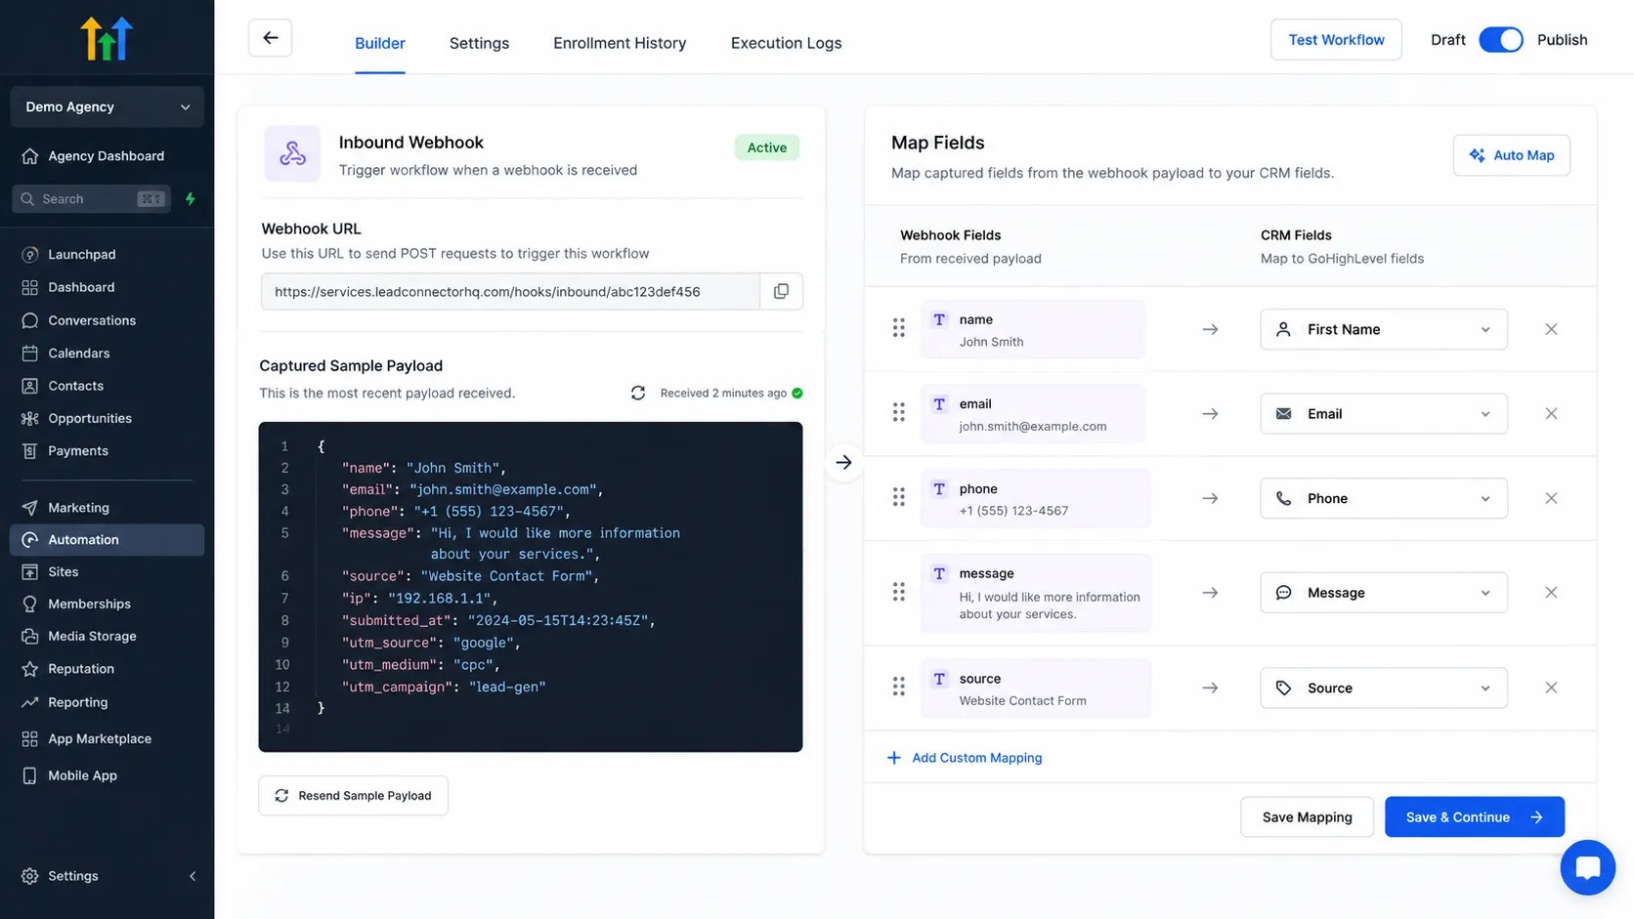The height and width of the screenshot is (919, 1634).
Task: Expand the Demo Agency account dropdown
Action: click(107, 106)
